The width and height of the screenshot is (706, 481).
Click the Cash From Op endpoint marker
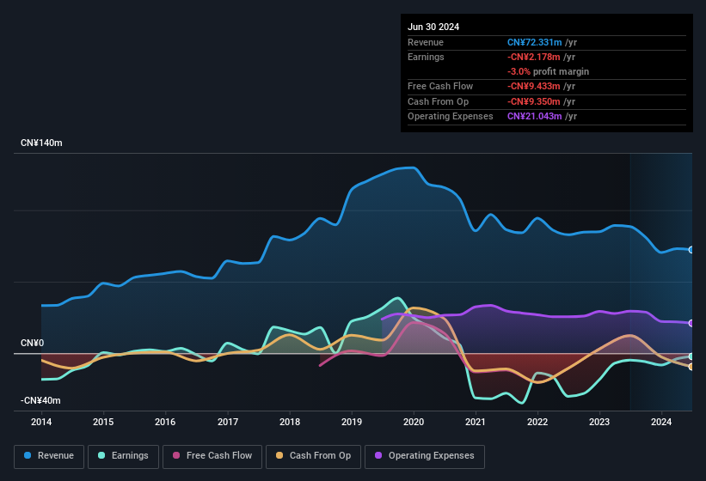pos(691,367)
